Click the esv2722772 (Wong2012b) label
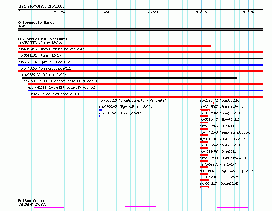Viewport: 272px width, 211px height. (x=219, y=100)
